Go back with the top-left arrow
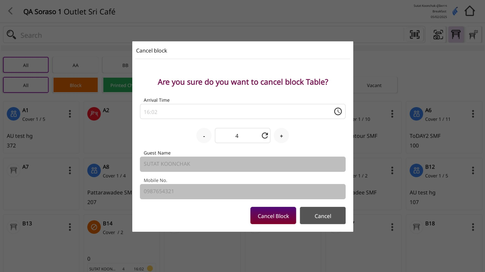485x272 pixels. tap(11, 11)
